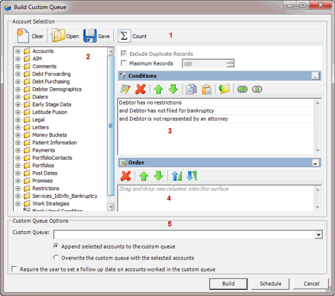Expand the Money Buckets node

[18, 135]
